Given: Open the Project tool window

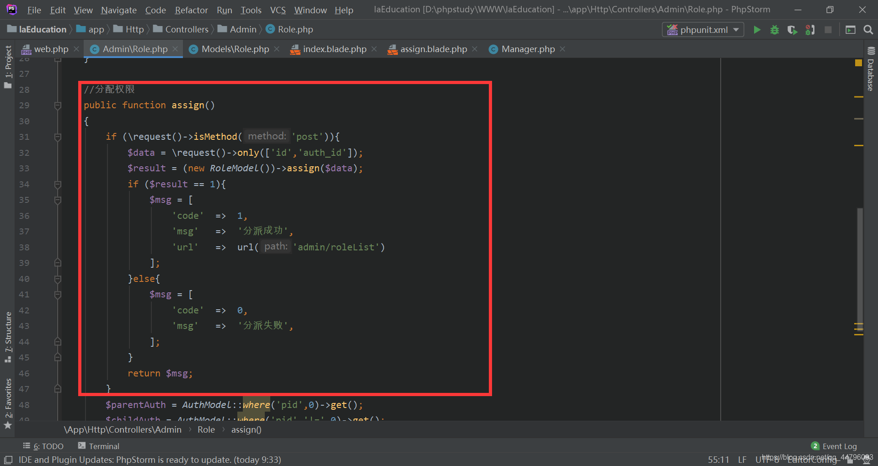Looking at the screenshot, I should (x=8, y=67).
